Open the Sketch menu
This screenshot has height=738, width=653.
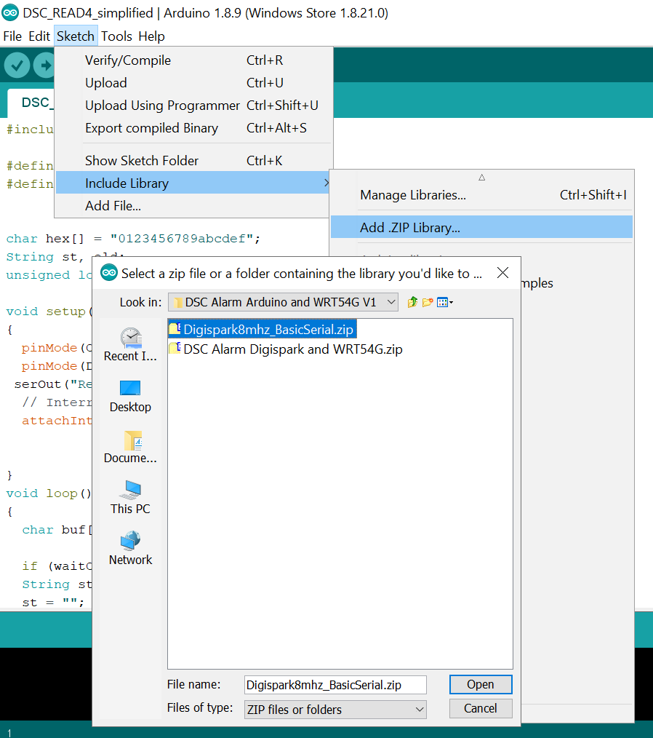click(76, 36)
